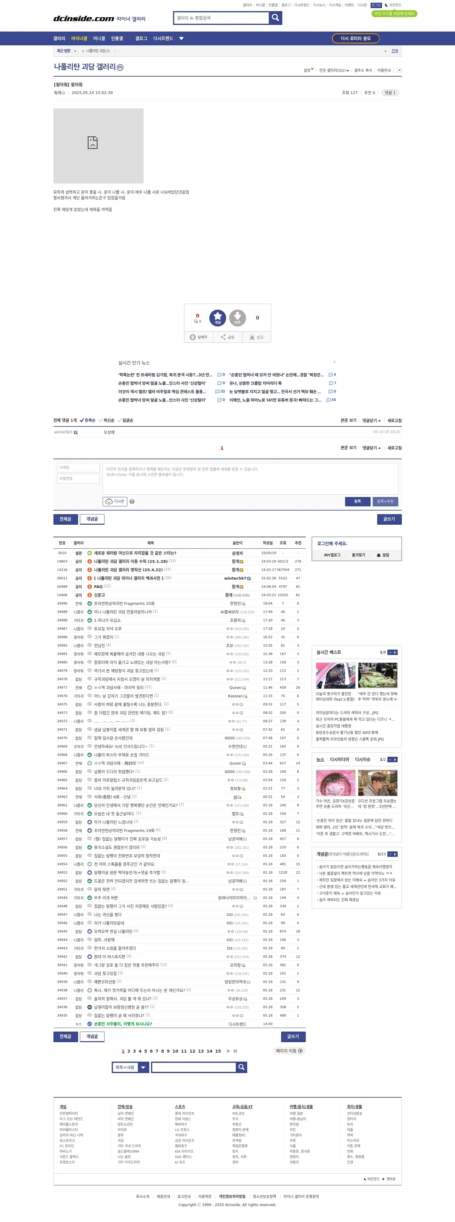
Task: Go to next page of 뉴스 panel
Action: (395, 760)
